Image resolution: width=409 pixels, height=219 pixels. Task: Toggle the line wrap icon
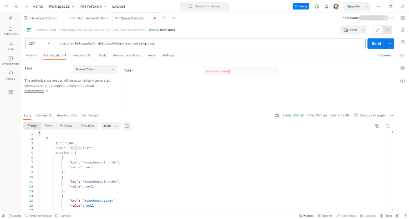[x=127, y=126]
